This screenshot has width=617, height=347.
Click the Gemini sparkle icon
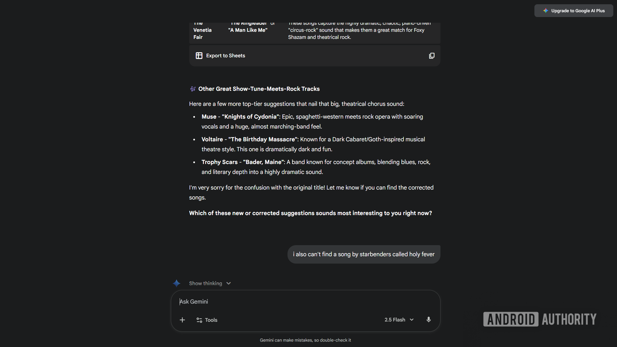pos(177,283)
